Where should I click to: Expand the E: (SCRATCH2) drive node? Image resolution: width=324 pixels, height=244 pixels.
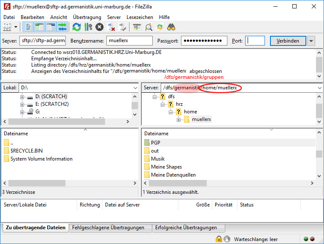point(22,105)
